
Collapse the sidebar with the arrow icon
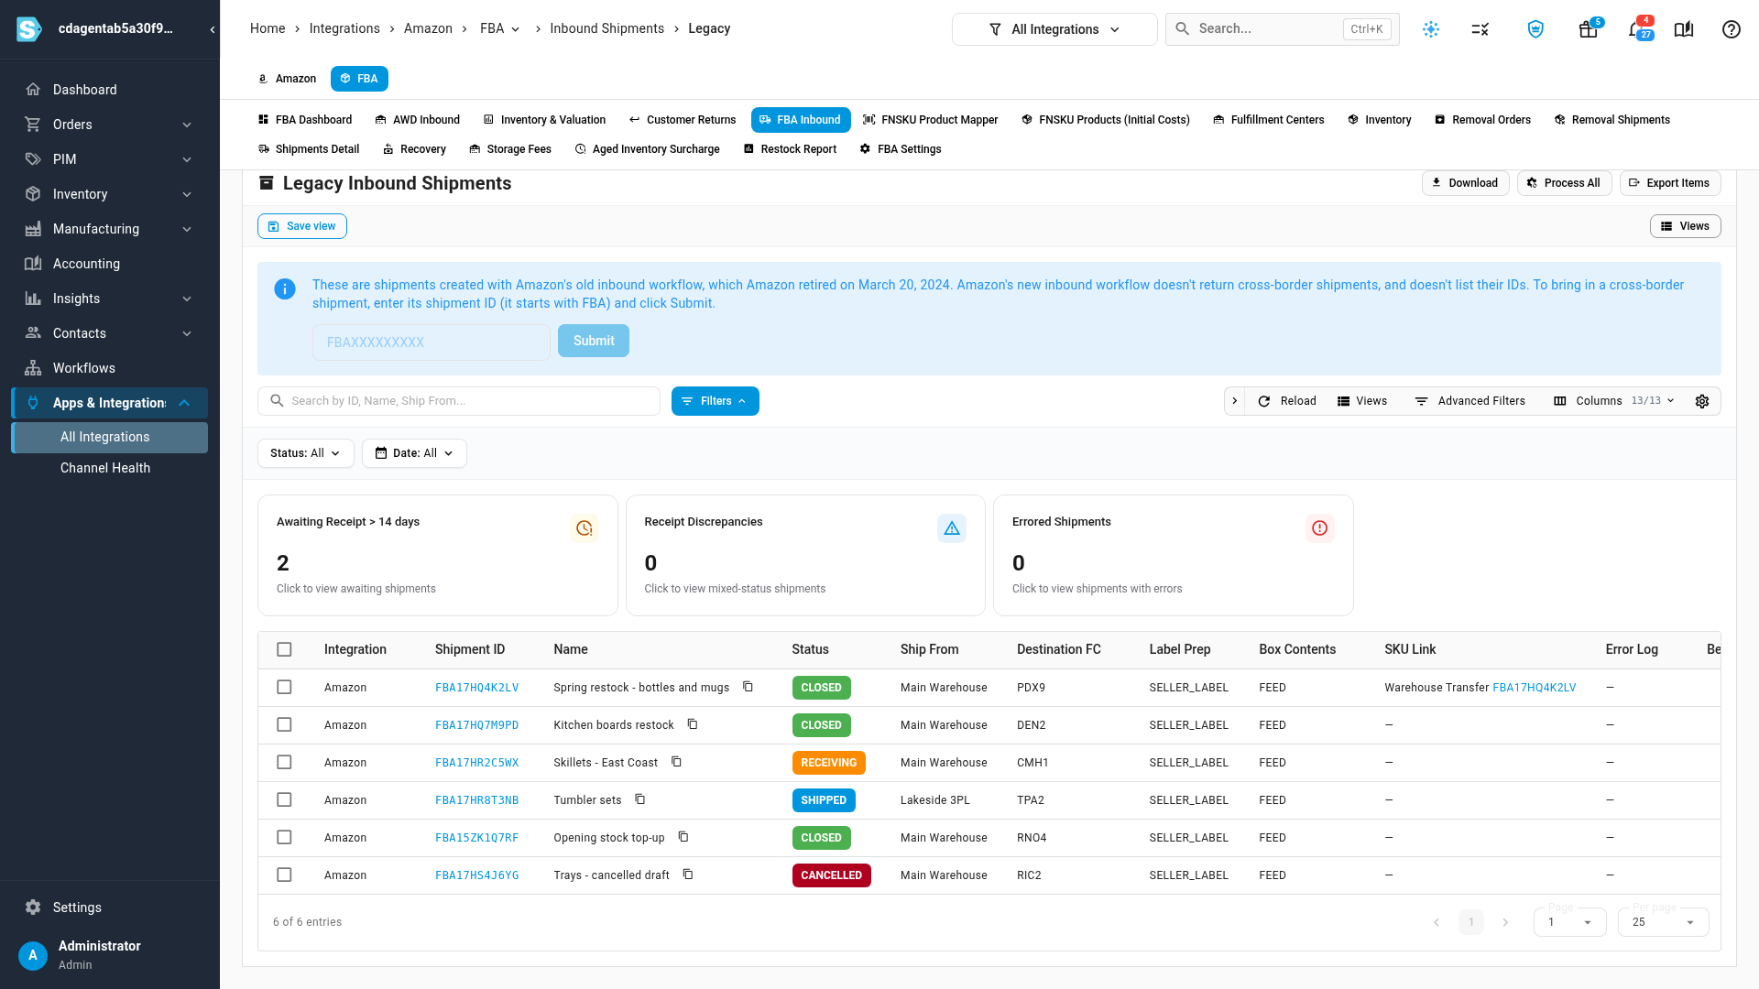[213, 29]
